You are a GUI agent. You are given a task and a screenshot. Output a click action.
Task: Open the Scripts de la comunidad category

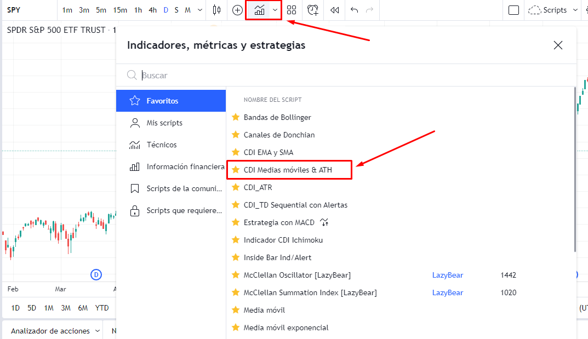tap(171, 188)
